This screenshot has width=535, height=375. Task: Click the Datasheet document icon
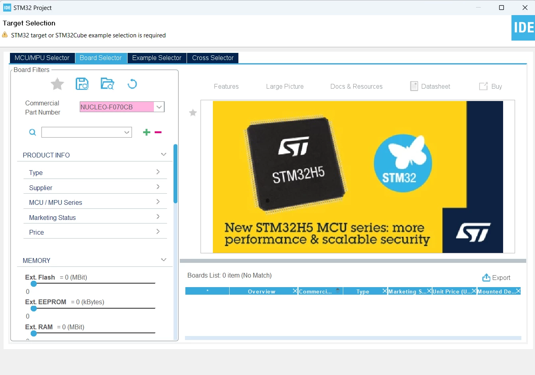click(414, 86)
